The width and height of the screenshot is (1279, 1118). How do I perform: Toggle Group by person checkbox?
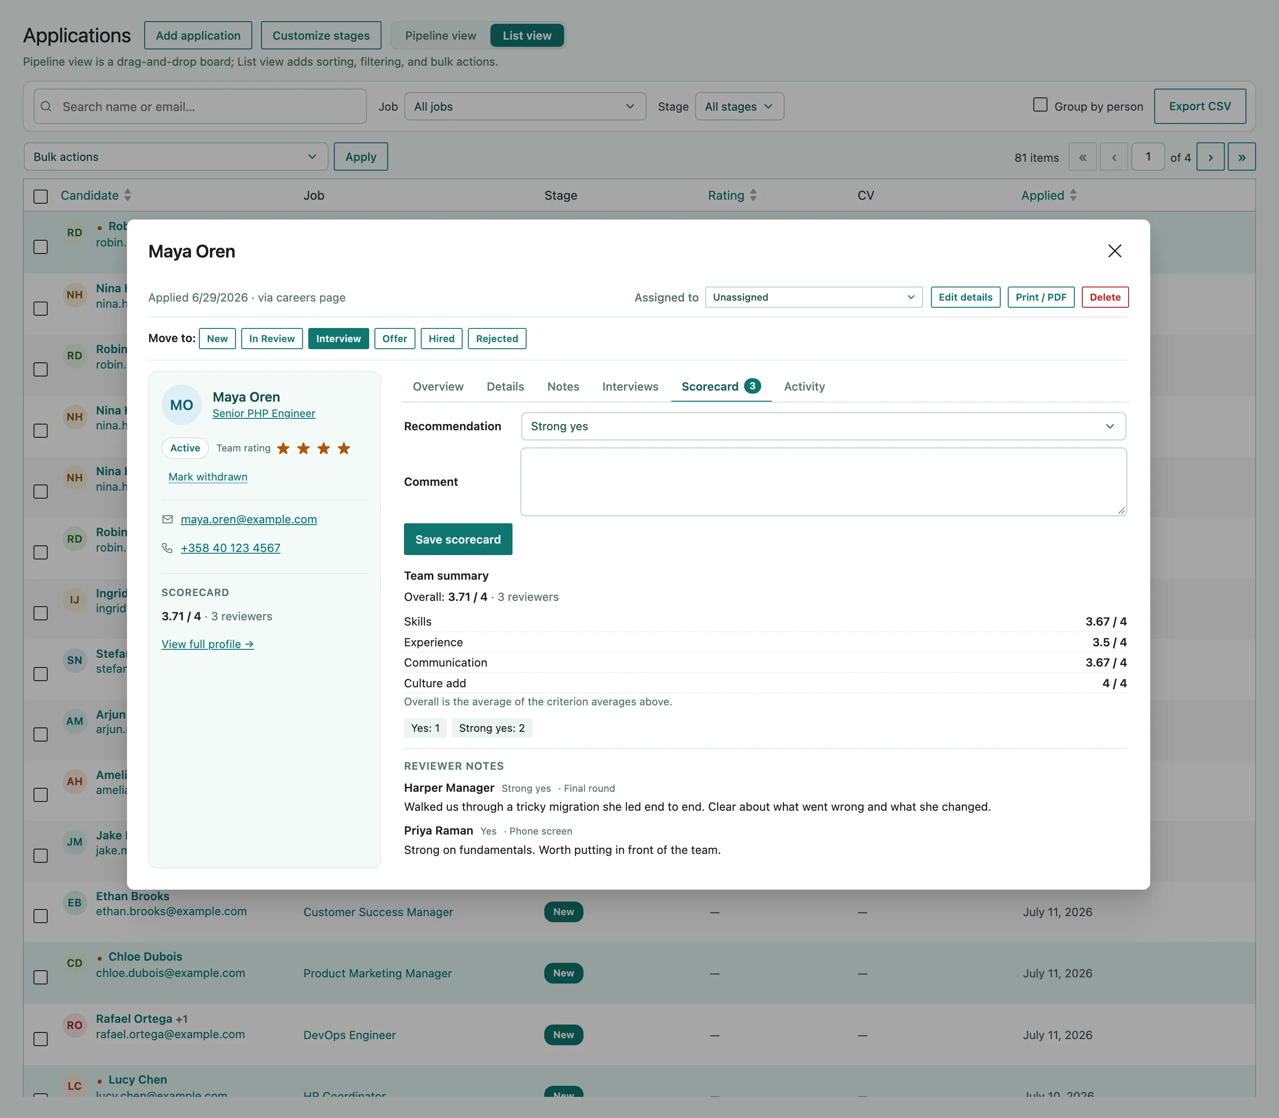(1040, 105)
